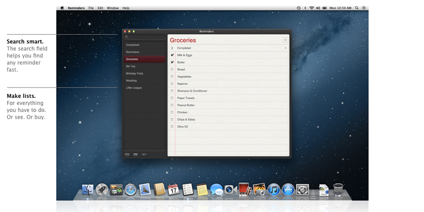This screenshot has width=424, height=212.
Task: Show the calendar view in Reminders sidebar
Action: [135, 155]
